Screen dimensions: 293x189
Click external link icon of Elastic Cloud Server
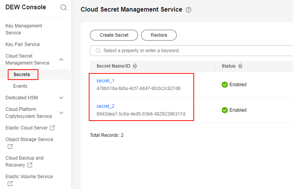click(x=52, y=128)
